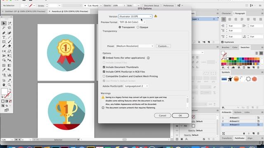Select the Opaque radio button

point(138,27)
